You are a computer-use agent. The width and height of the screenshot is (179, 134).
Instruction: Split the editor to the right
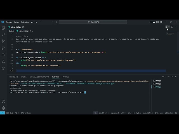coord(172,27)
